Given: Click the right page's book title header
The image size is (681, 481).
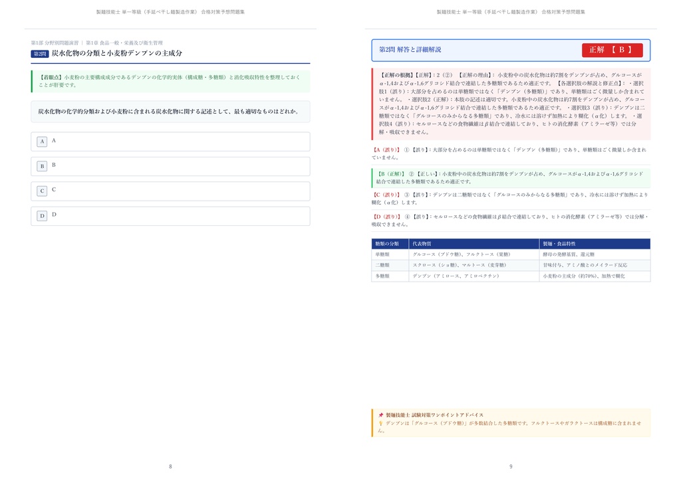Looking at the screenshot, I should coord(511,12).
